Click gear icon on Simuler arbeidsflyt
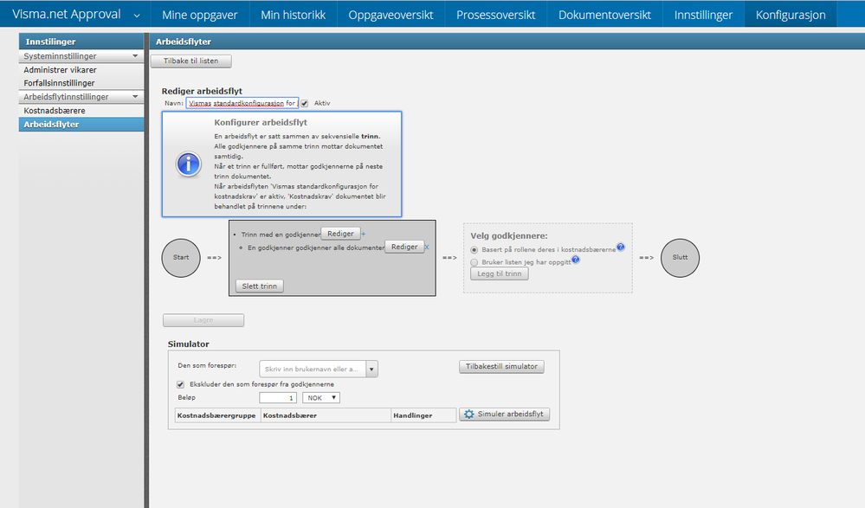Viewport: 865px width, 508px height. click(469, 415)
